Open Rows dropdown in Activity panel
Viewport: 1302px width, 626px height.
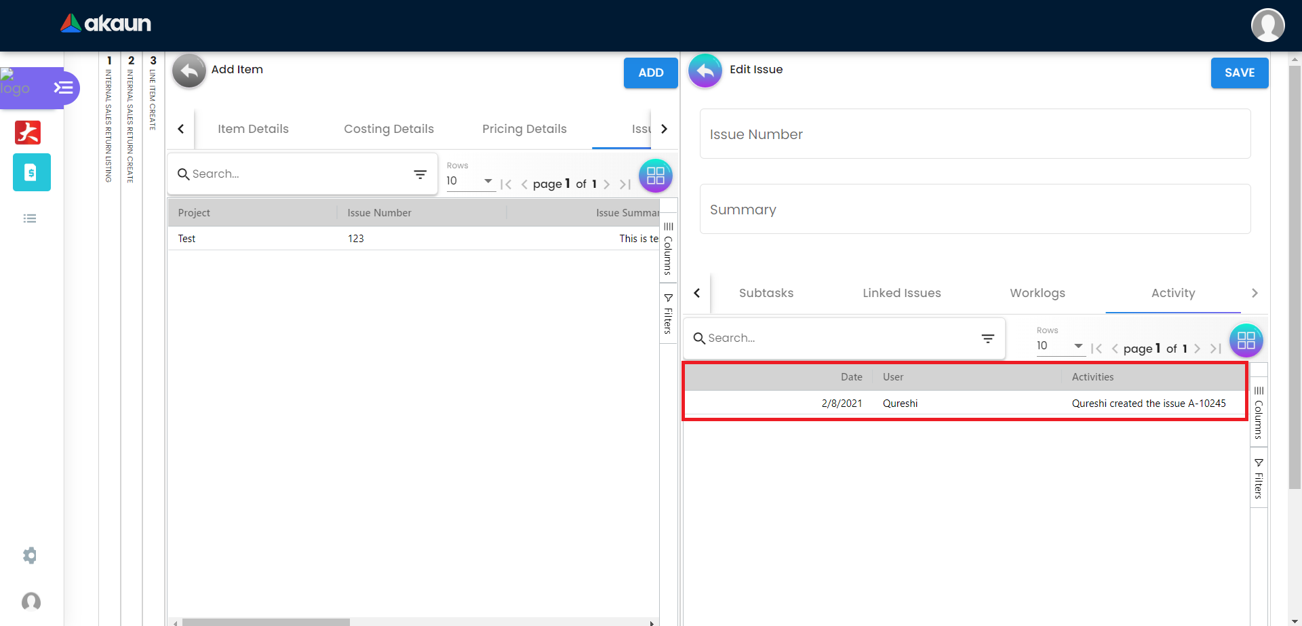click(x=1060, y=346)
